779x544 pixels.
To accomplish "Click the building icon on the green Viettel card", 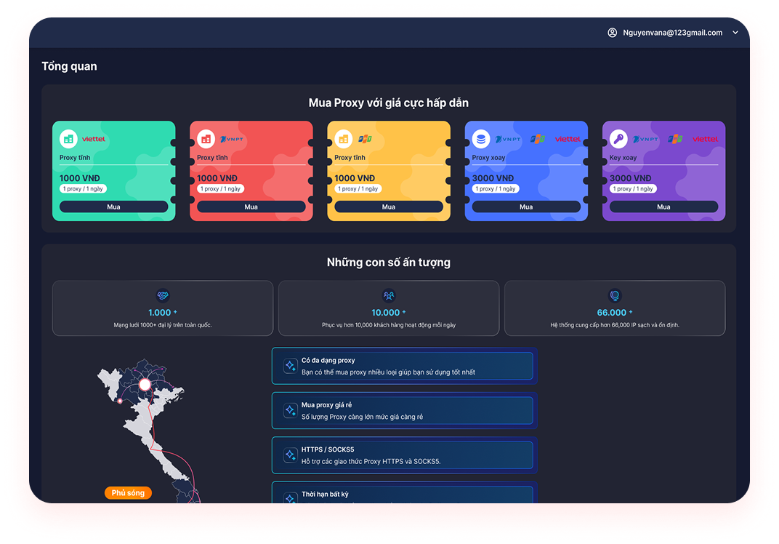I will coord(68,138).
